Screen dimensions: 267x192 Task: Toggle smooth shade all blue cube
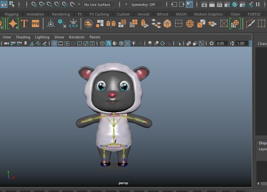tap(108, 43)
